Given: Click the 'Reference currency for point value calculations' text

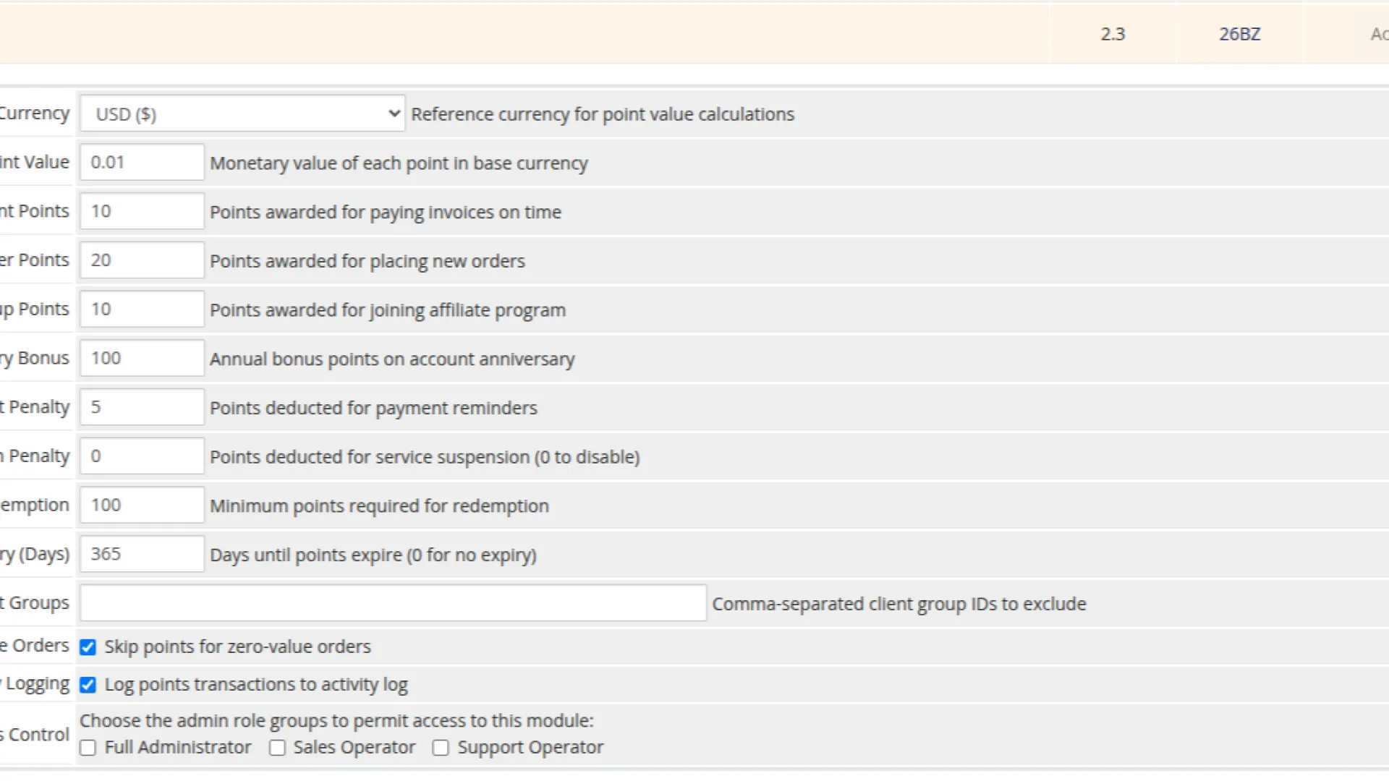Looking at the screenshot, I should click(602, 114).
